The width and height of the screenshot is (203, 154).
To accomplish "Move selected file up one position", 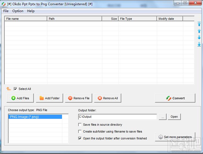I will click(199, 31).
